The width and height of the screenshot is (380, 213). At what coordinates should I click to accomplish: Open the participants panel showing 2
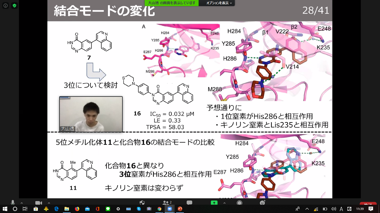[167, 202]
